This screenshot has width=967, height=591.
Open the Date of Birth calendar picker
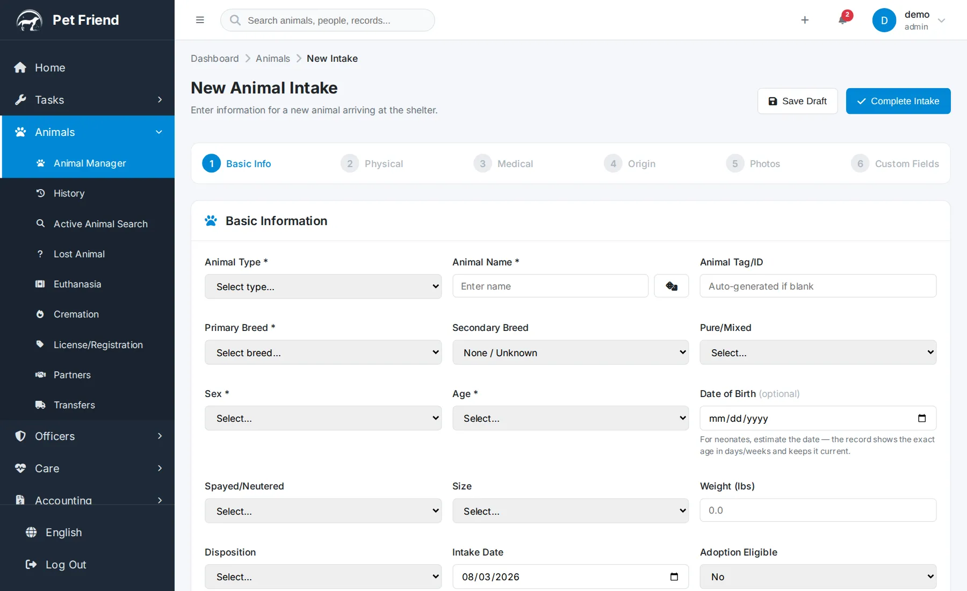click(x=922, y=418)
